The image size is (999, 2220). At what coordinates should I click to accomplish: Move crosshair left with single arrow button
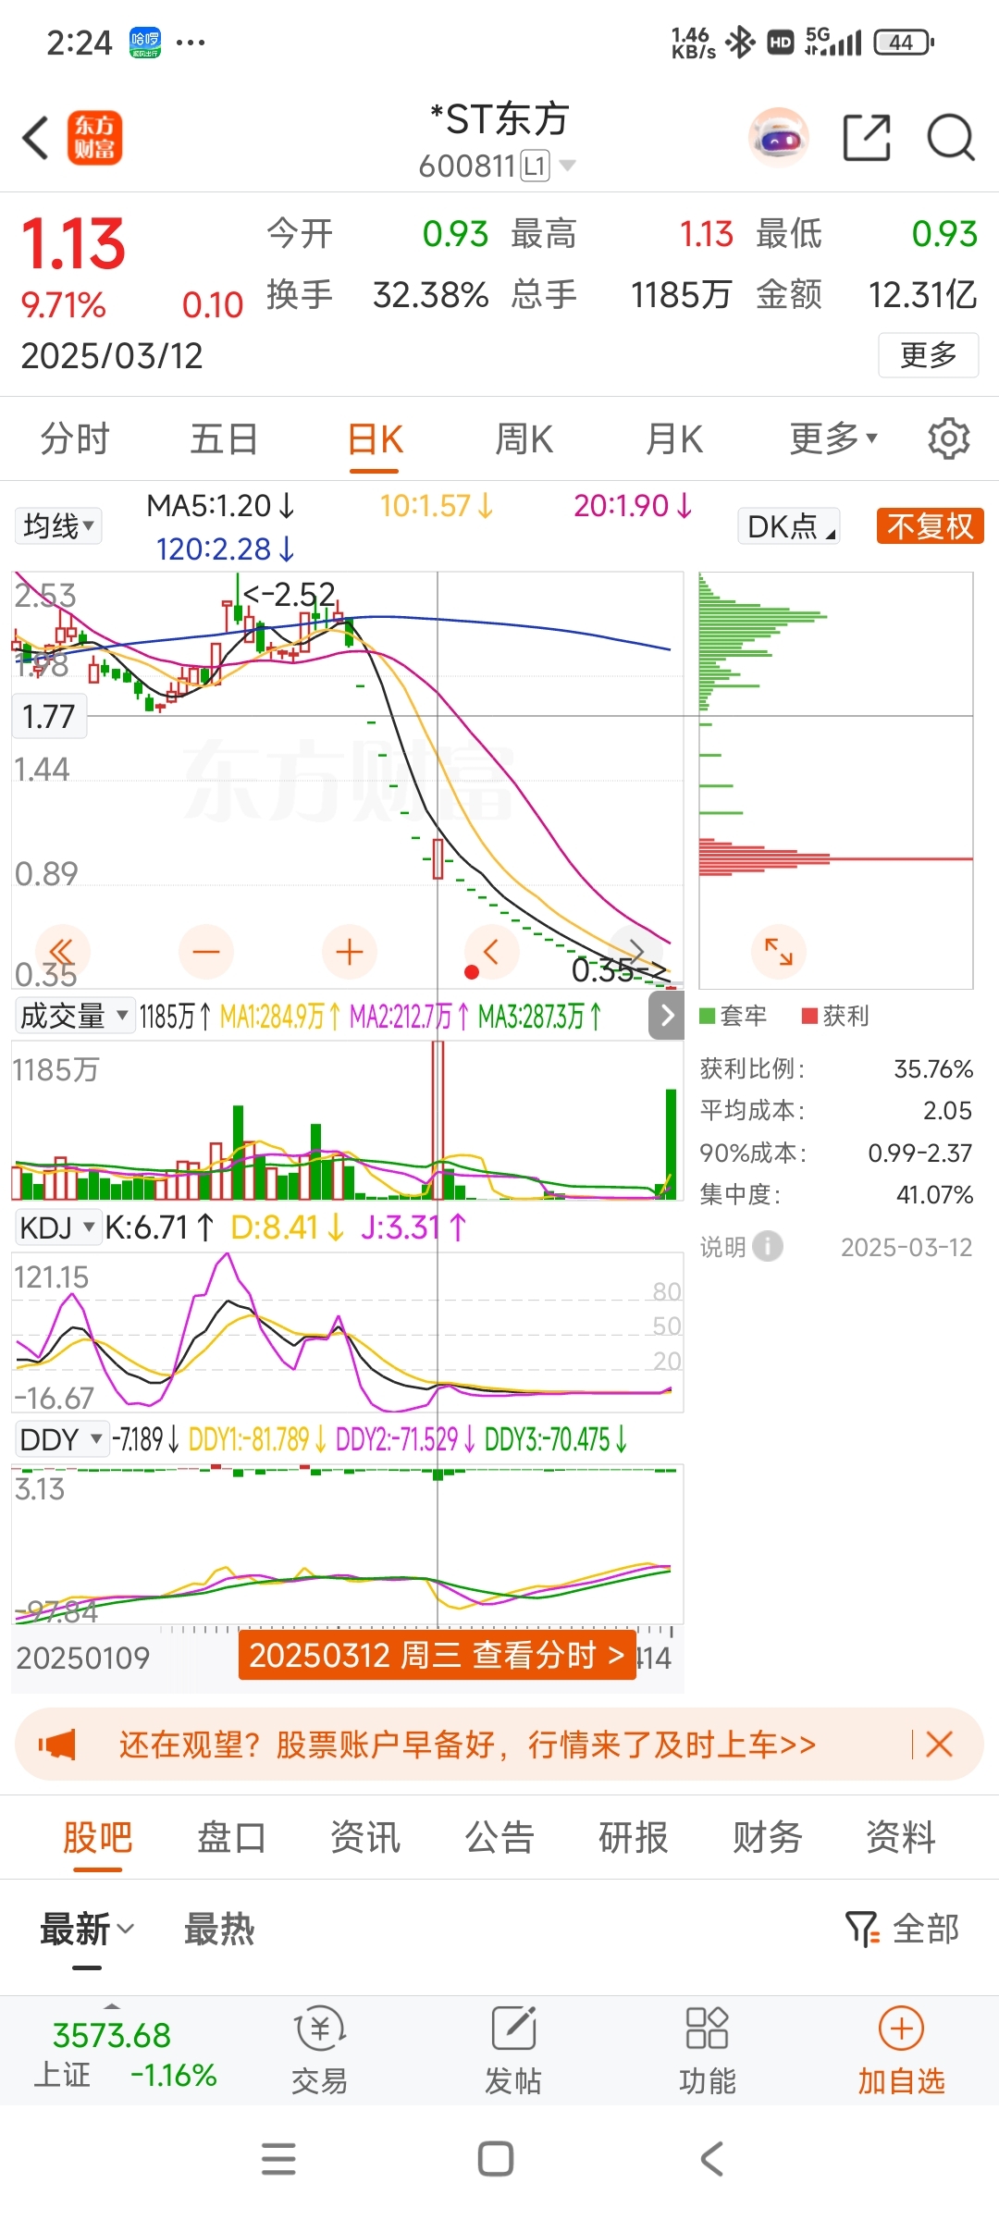(491, 952)
